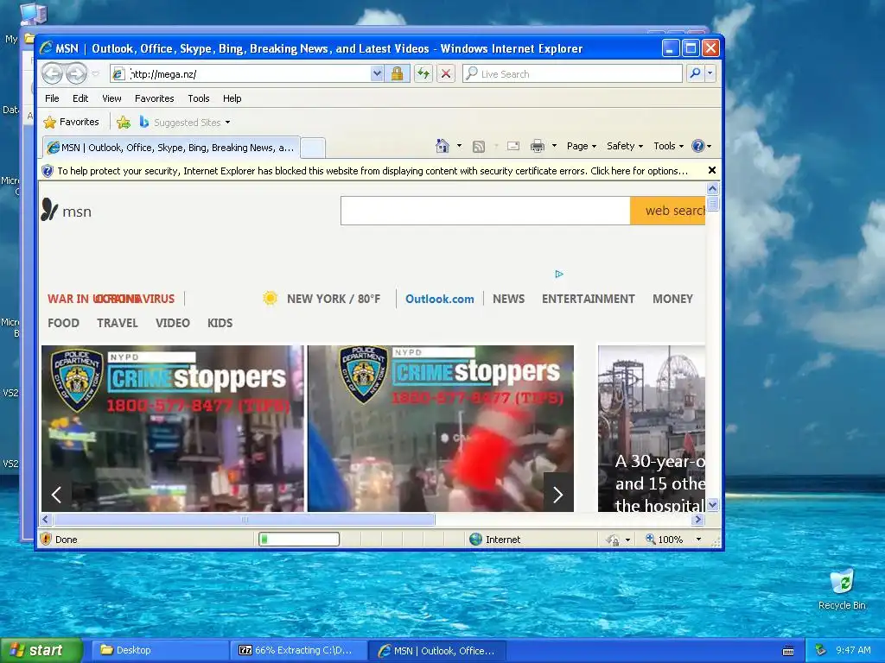Screen dimensions: 885x663
Task: Open the recent pages dropdown arrow
Action: point(95,74)
